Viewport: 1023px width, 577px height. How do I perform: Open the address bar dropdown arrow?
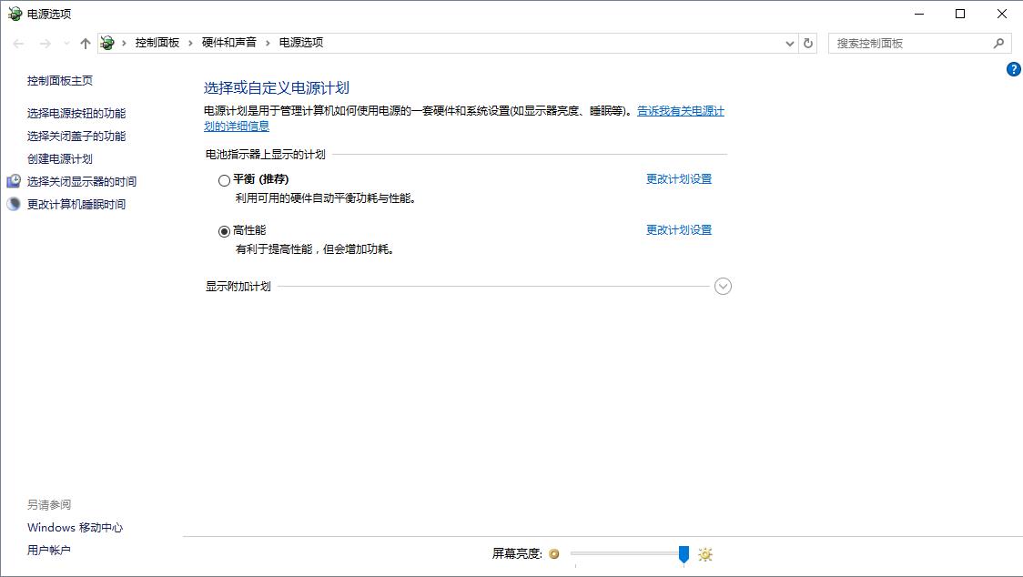tap(789, 43)
